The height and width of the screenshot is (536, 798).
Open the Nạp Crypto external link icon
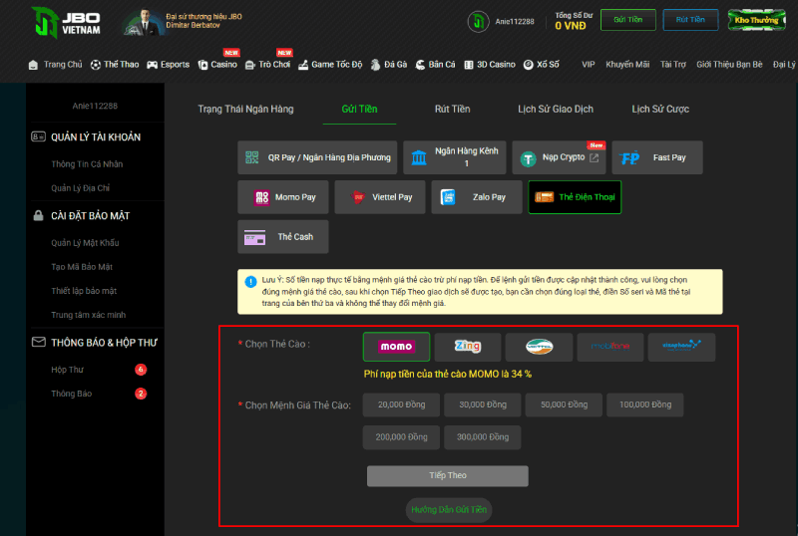pyautogui.click(x=594, y=158)
